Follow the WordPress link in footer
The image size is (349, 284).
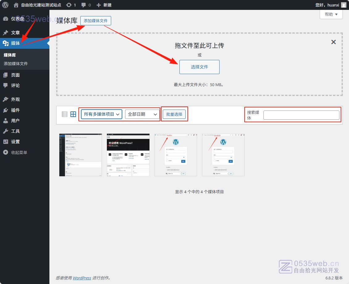pyautogui.click(x=82, y=278)
